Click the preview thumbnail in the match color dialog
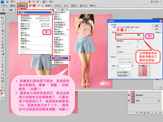 [x=144, y=71]
